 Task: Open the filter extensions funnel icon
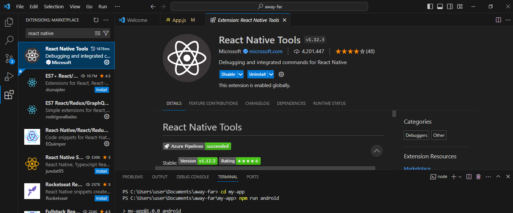click(x=106, y=33)
